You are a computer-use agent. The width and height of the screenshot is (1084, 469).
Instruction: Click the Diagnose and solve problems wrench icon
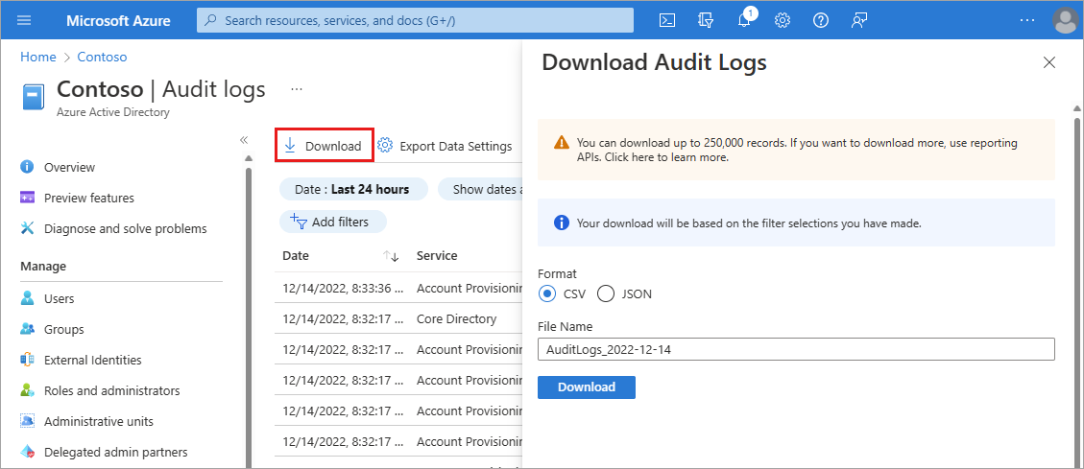coord(27,228)
